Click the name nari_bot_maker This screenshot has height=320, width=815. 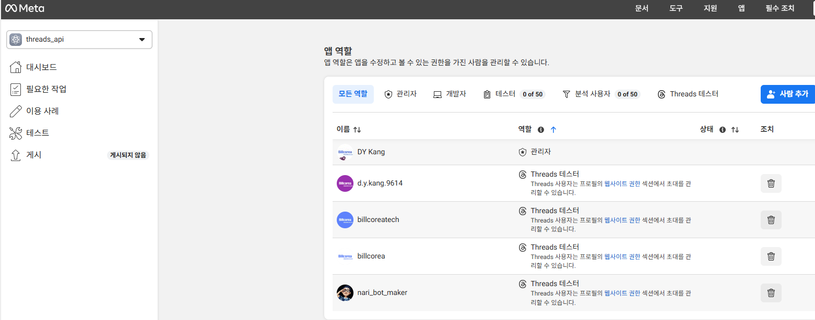coord(382,293)
